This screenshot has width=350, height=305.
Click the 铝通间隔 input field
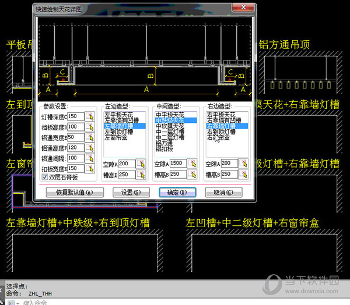(76, 158)
